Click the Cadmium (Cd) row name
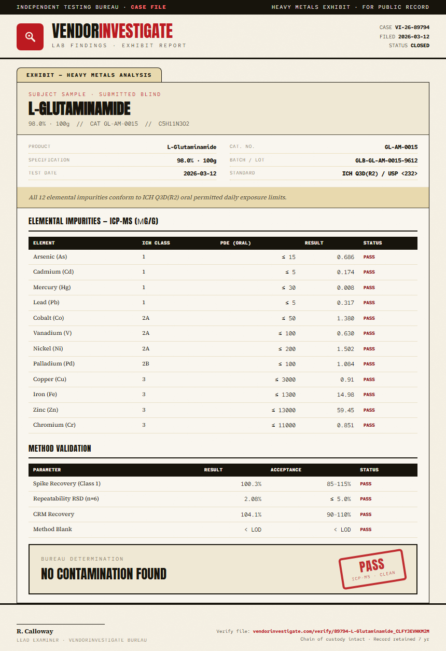Screen dimensions: 446x651 tap(53, 272)
